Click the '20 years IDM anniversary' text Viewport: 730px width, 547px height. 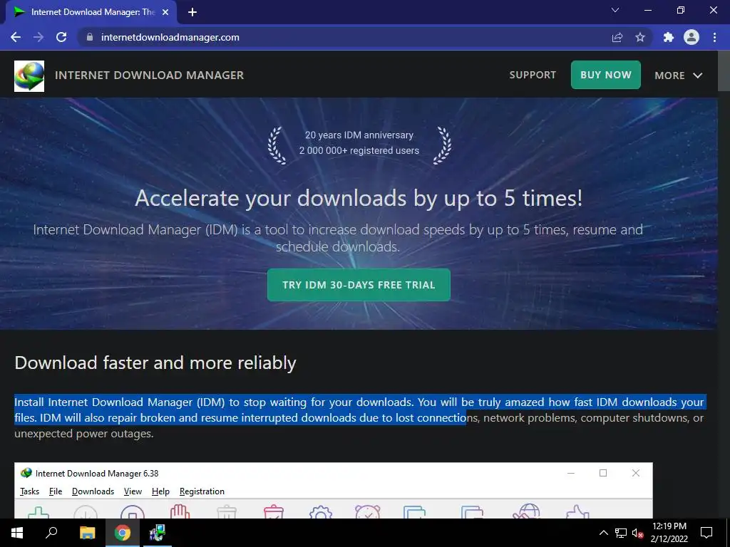[x=359, y=135]
